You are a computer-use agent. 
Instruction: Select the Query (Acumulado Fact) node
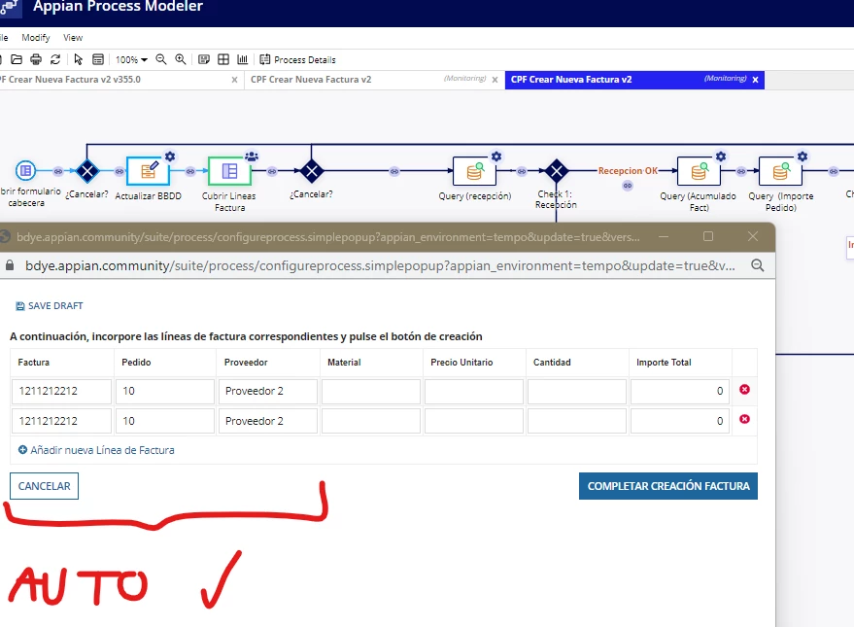coord(699,171)
